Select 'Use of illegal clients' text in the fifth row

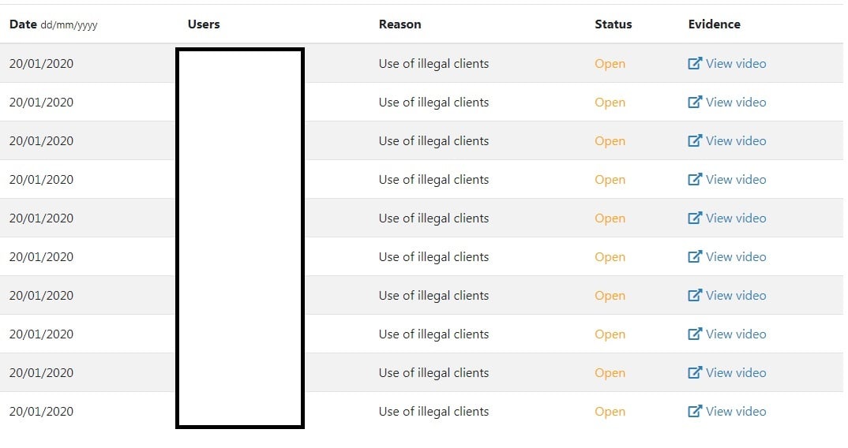coord(433,218)
